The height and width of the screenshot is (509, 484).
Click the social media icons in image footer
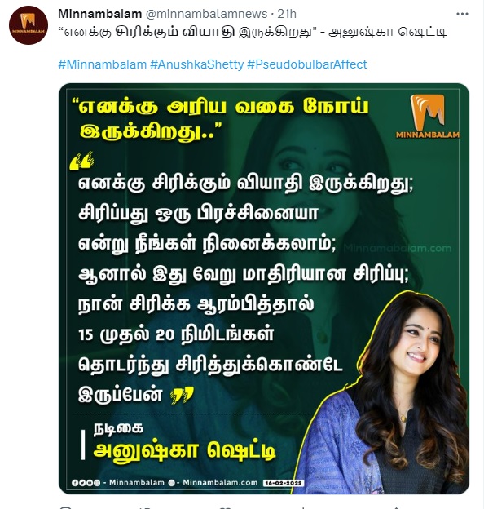point(86,483)
